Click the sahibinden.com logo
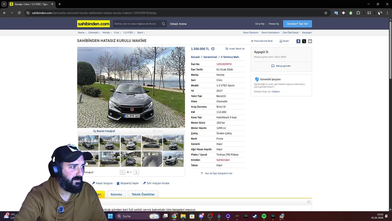Image resolution: width=392 pixels, height=221 pixels. pos(93,24)
